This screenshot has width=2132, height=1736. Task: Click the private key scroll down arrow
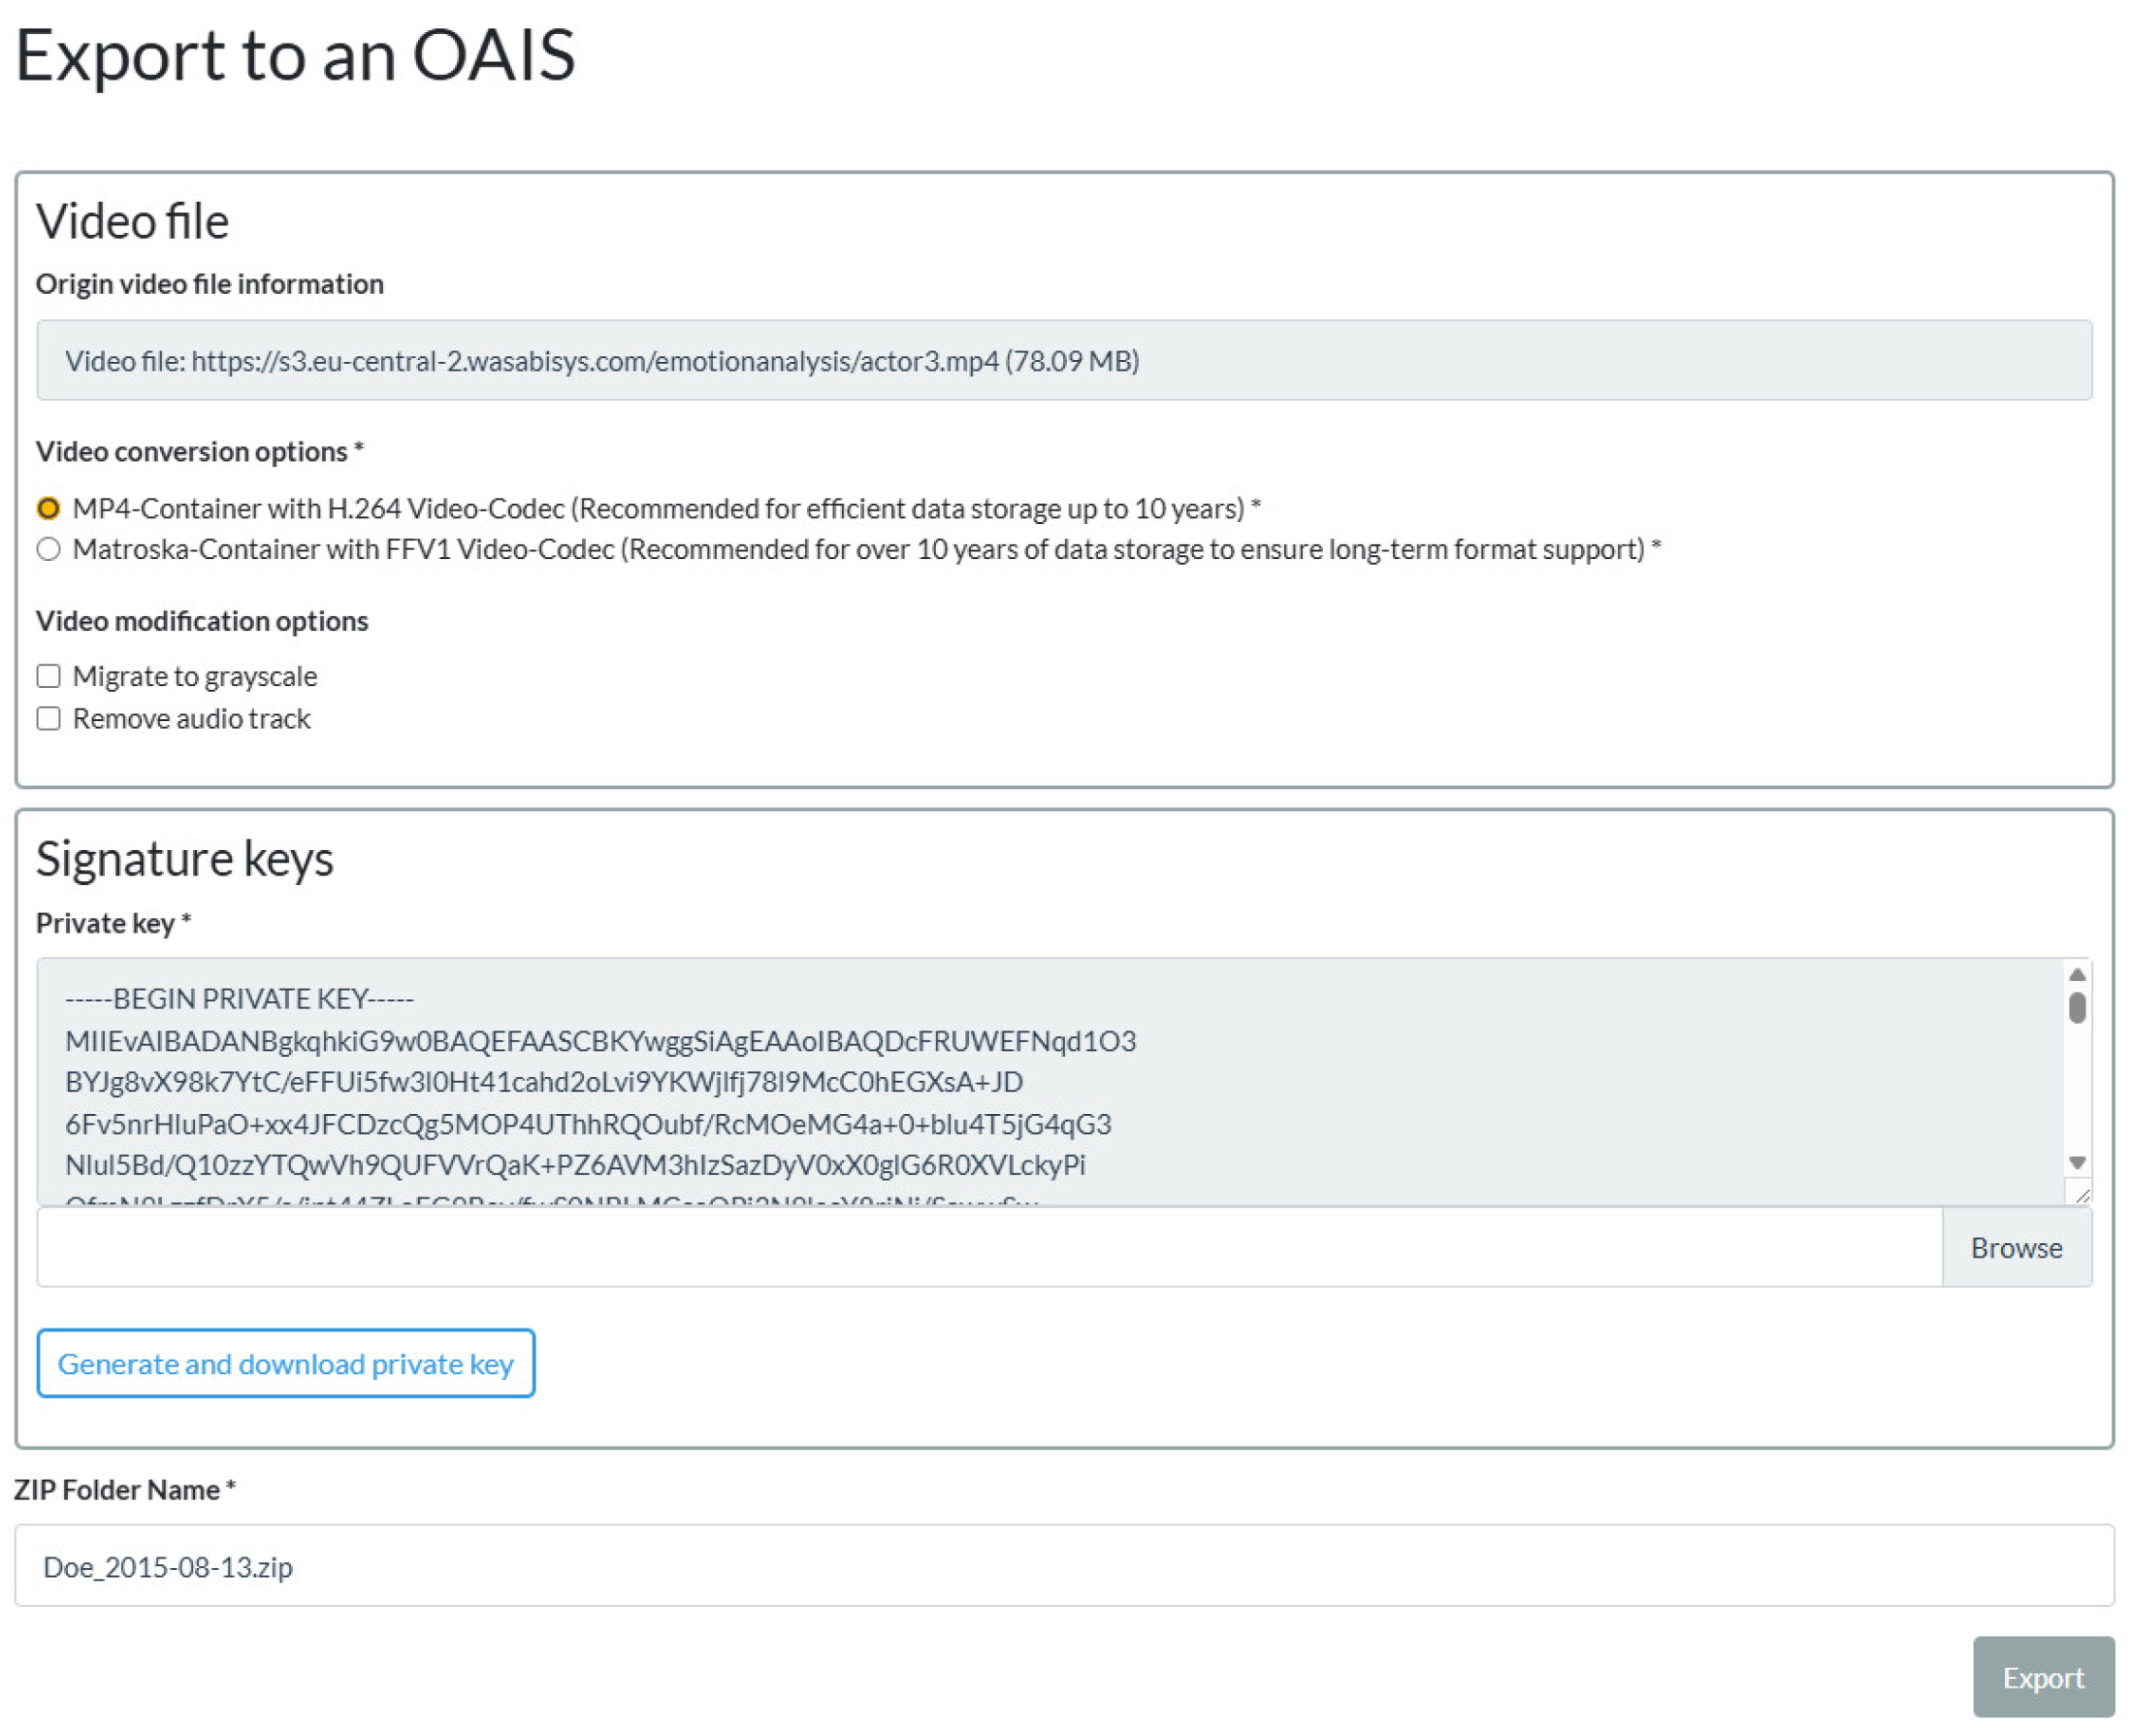click(2076, 1162)
